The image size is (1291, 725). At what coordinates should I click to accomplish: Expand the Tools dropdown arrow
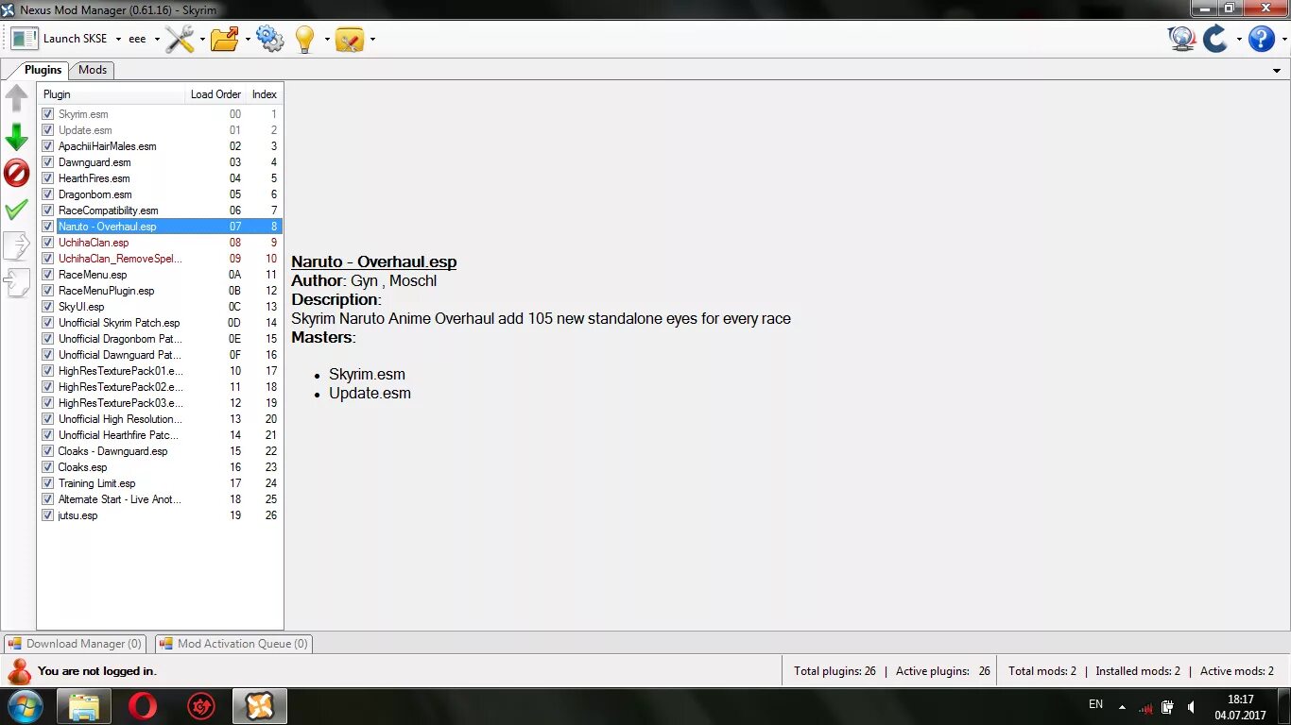(201, 40)
